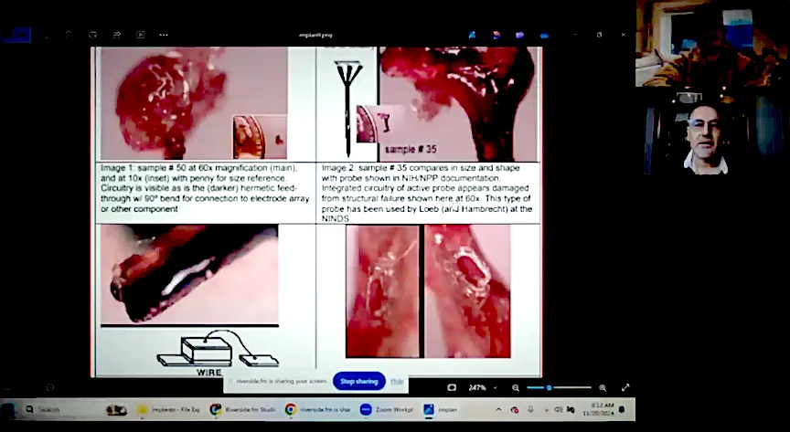This screenshot has height=432, width=790.
Task: Open the Zoom Workplace taskbar app
Action: pyautogui.click(x=388, y=410)
